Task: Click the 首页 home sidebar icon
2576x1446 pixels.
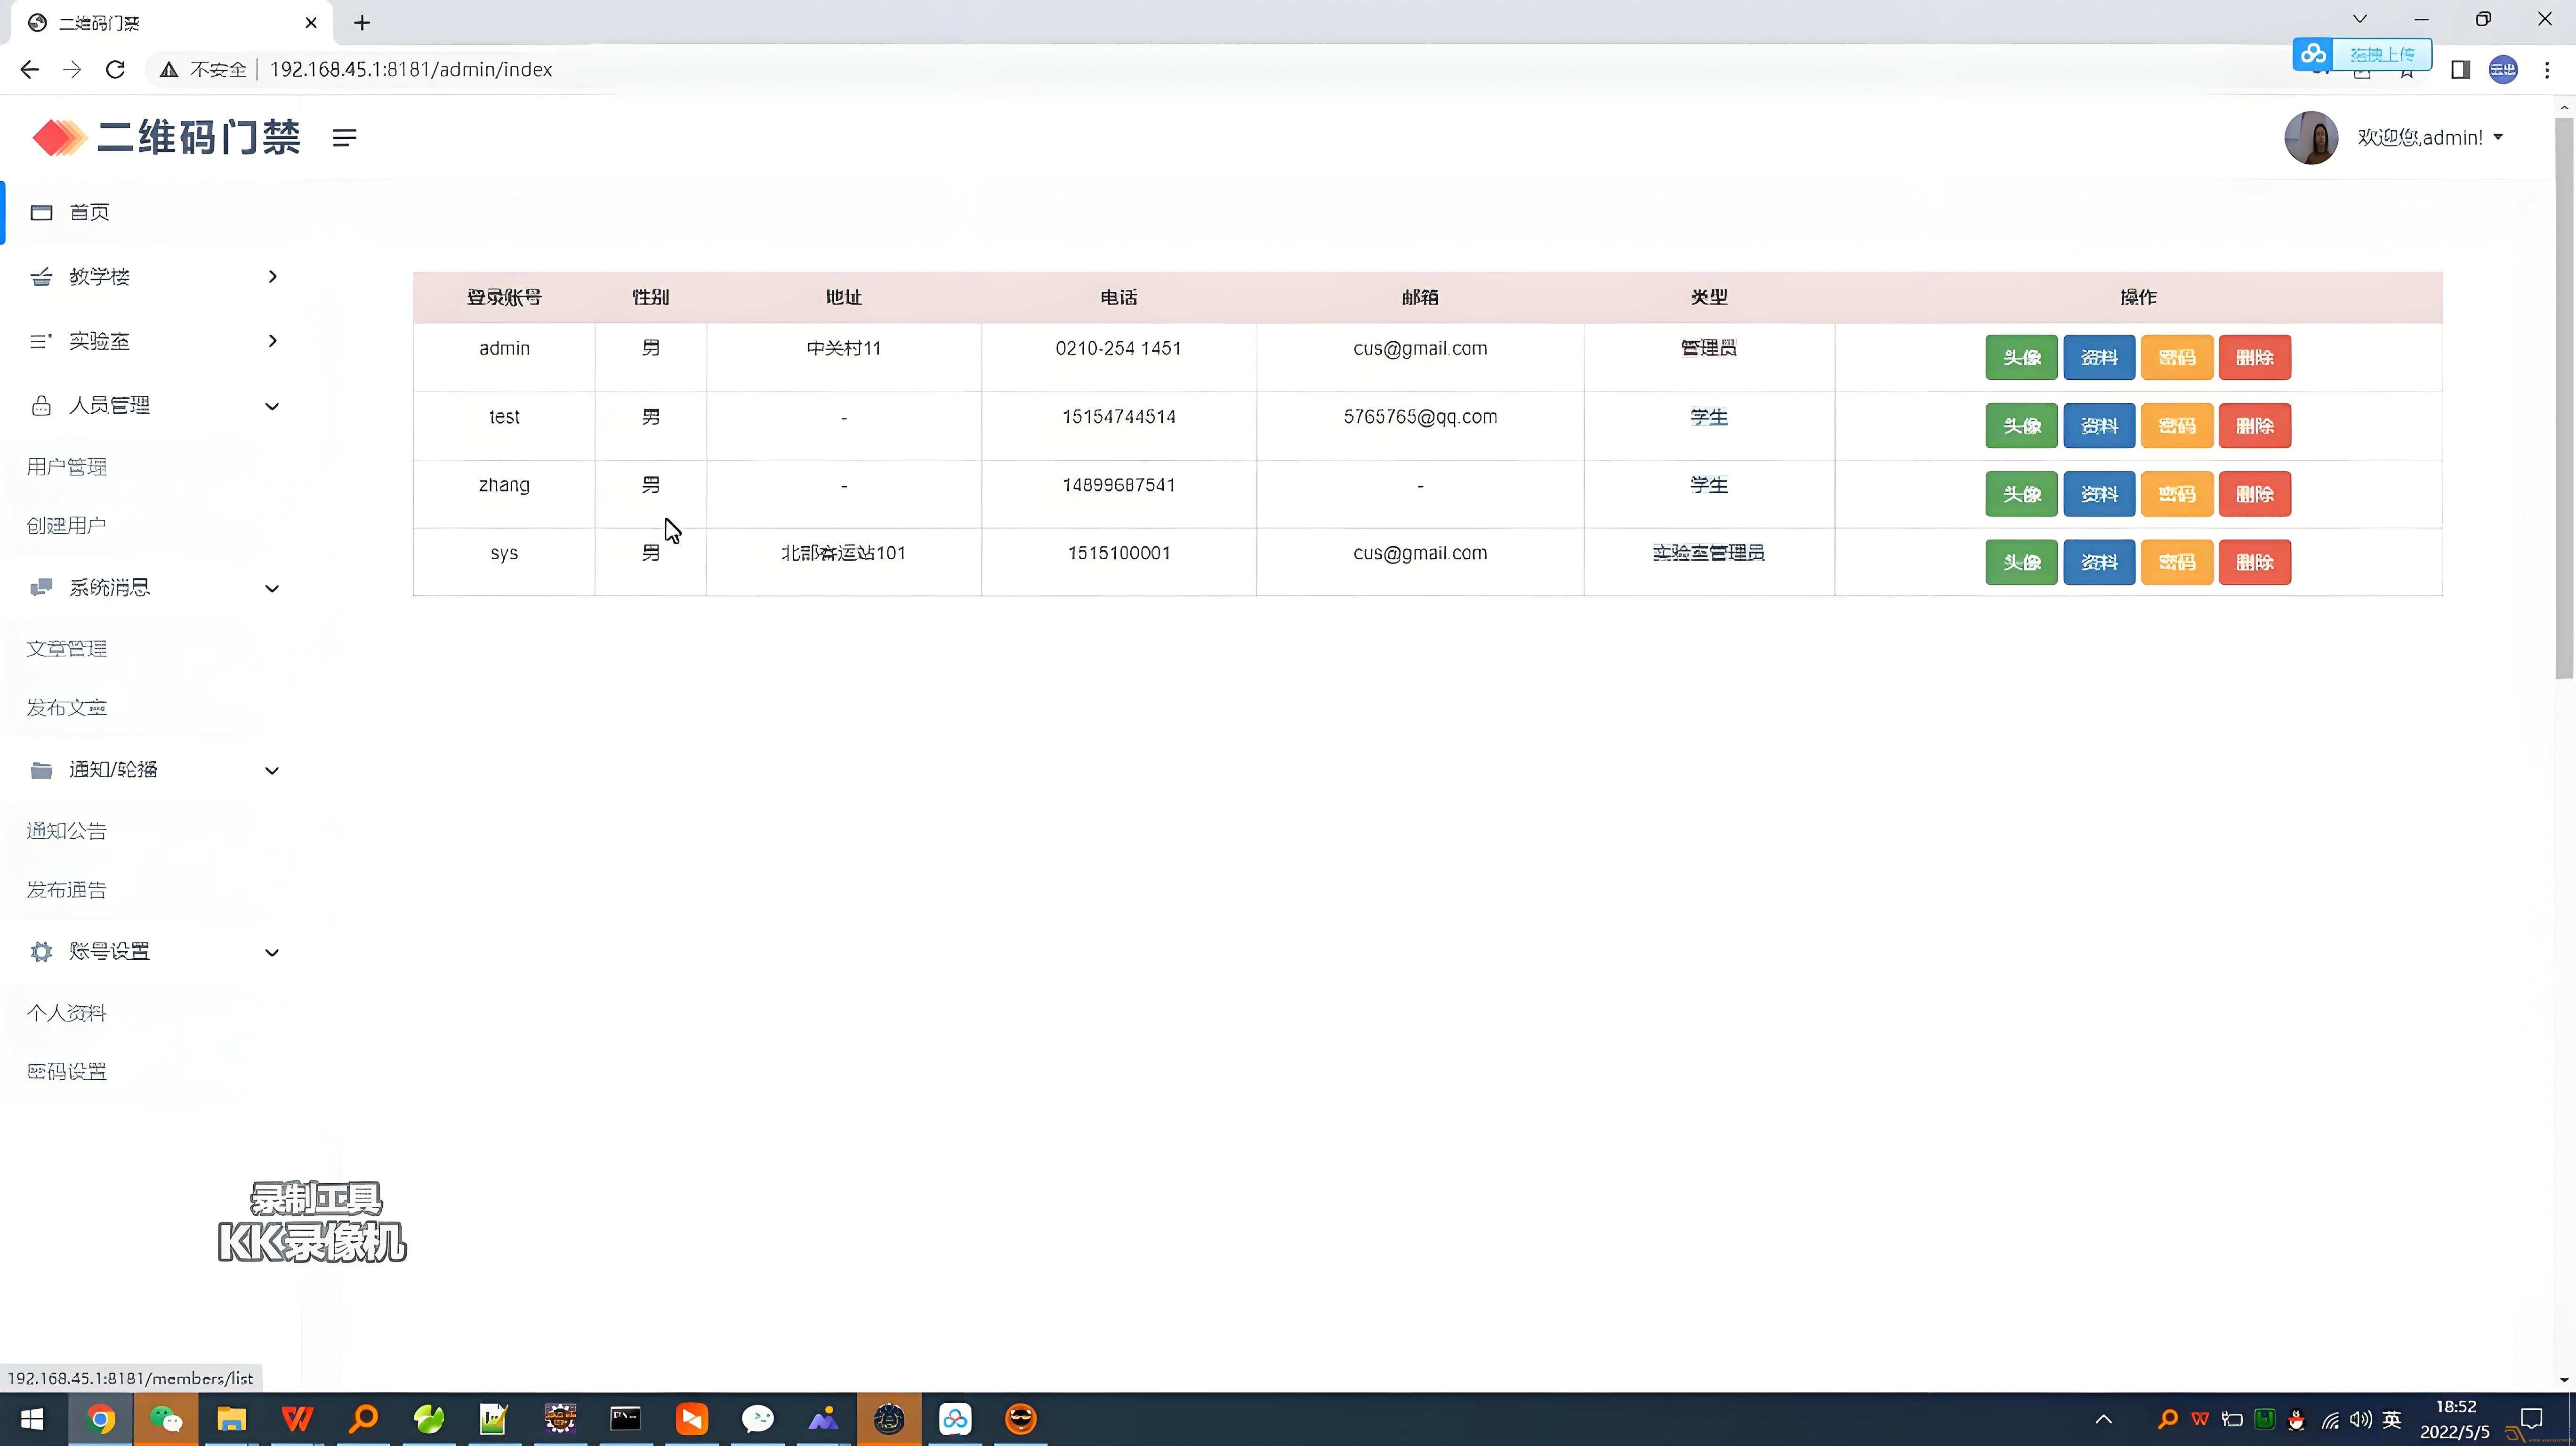Action: 41,212
